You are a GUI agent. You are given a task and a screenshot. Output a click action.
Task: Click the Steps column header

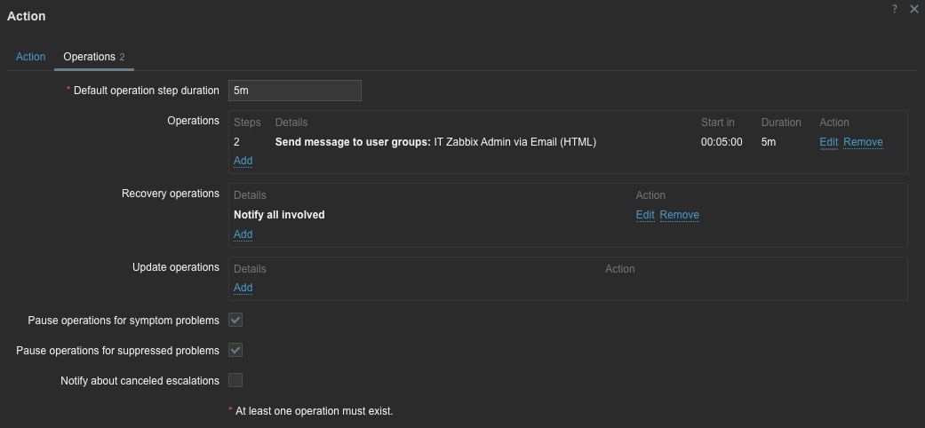pyautogui.click(x=247, y=123)
